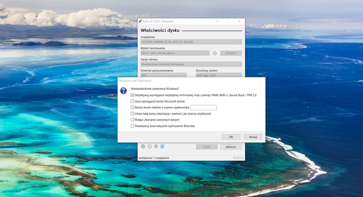Click the ISO checksum checkmark icon
Screen dimensions: 363x197
[215, 53]
